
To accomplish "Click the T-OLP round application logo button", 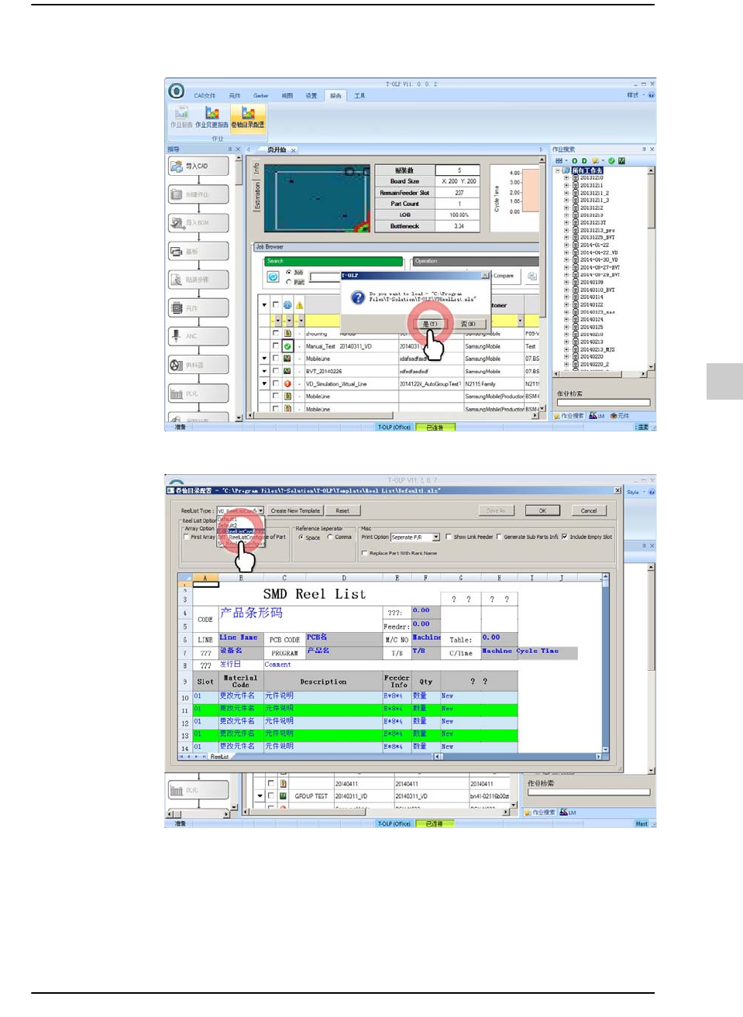I will (x=177, y=91).
